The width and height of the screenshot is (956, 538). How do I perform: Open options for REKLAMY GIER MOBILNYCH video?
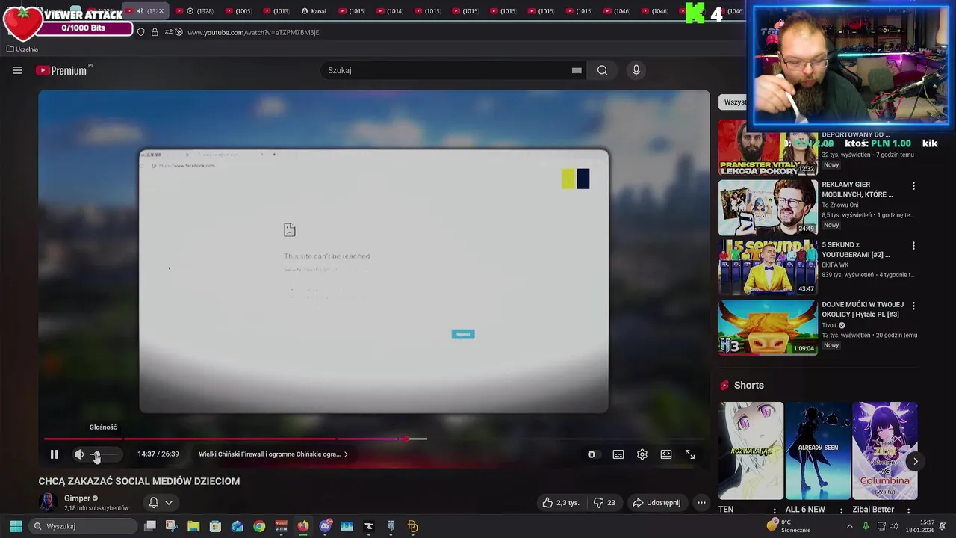913,185
